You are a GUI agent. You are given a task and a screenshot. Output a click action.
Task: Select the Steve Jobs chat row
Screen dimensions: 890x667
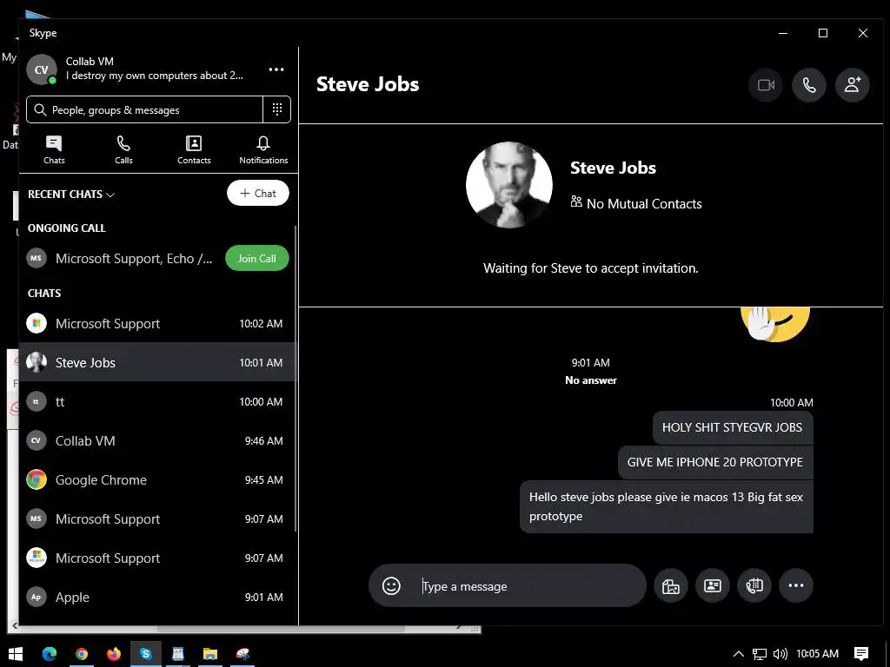click(157, 362)
